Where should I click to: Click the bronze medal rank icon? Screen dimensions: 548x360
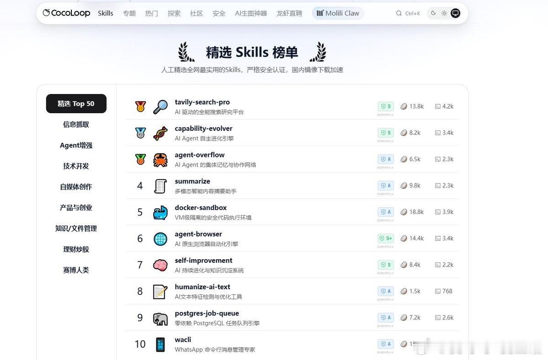140,159
